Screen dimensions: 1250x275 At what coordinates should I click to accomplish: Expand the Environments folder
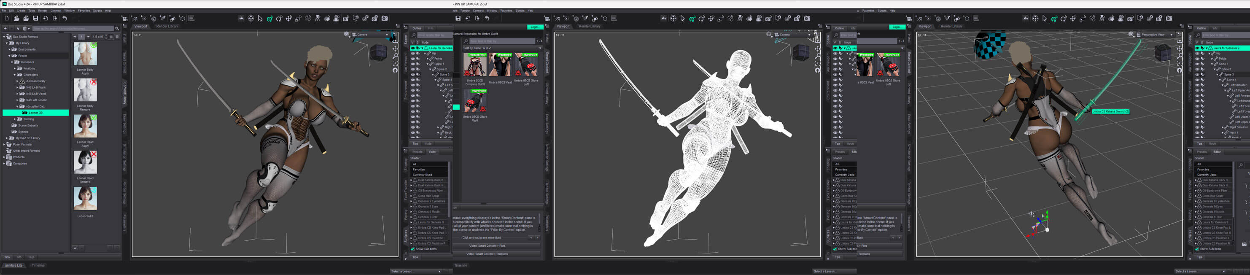pos(10,49)
